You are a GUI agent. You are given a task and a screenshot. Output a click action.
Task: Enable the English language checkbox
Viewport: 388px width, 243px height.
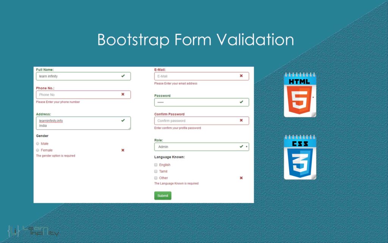[156, 164]
